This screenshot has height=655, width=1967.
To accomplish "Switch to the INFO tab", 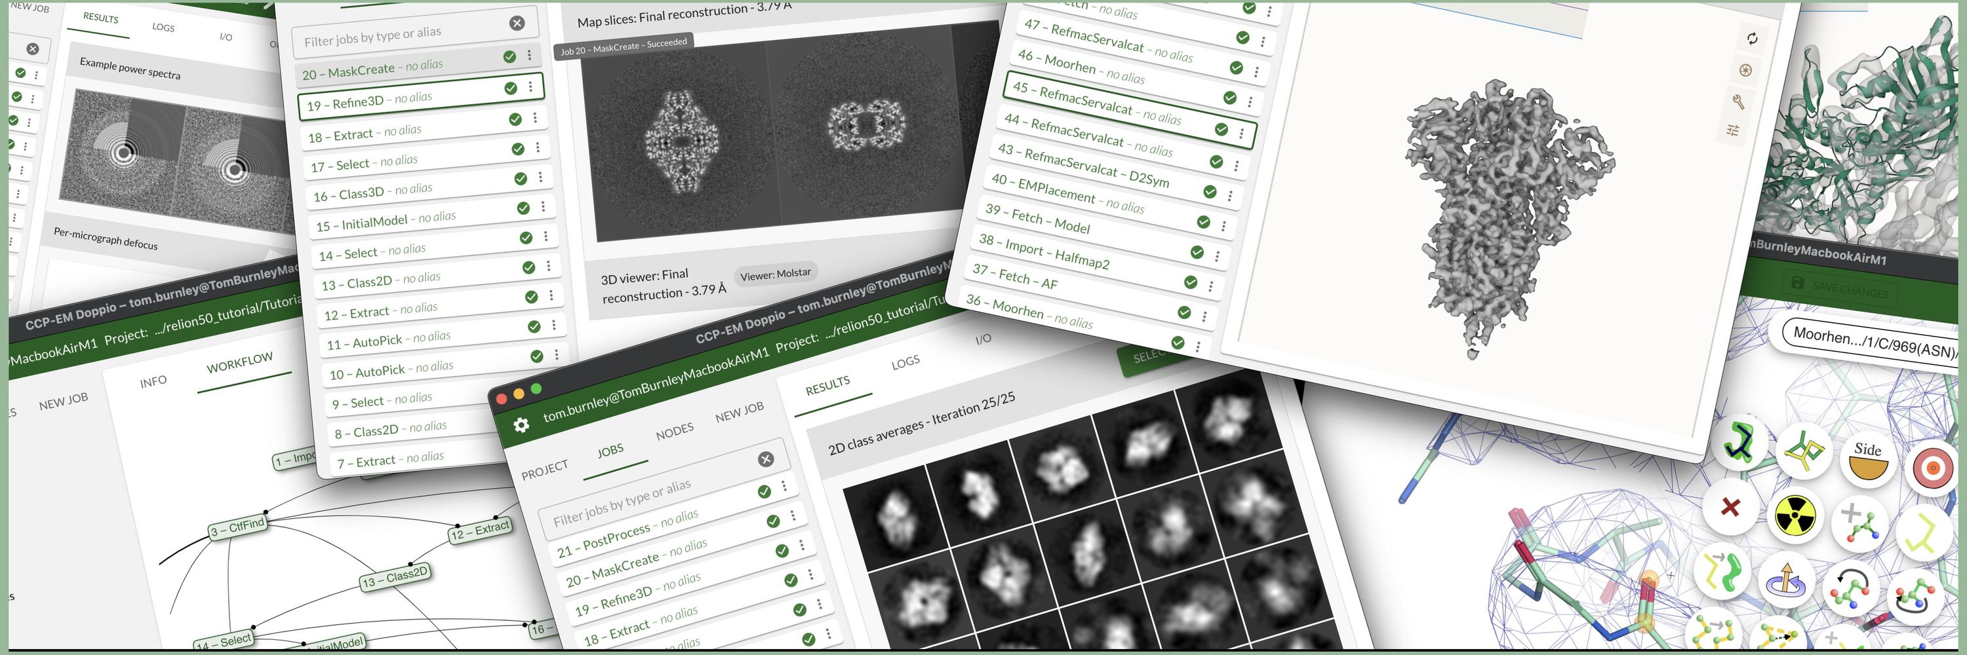I will tap(153, 381).
